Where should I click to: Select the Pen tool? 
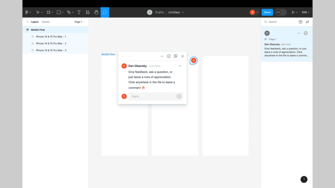69,12
